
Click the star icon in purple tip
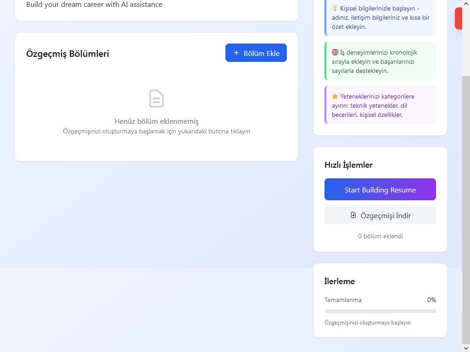[335, 96]
